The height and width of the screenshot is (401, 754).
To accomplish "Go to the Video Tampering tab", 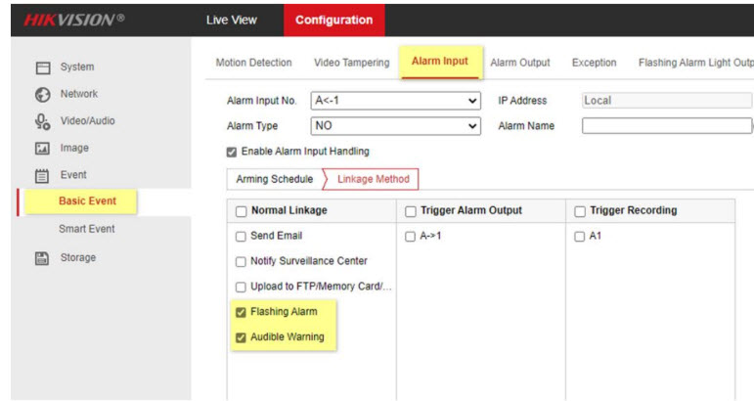I will click(351, 63).
